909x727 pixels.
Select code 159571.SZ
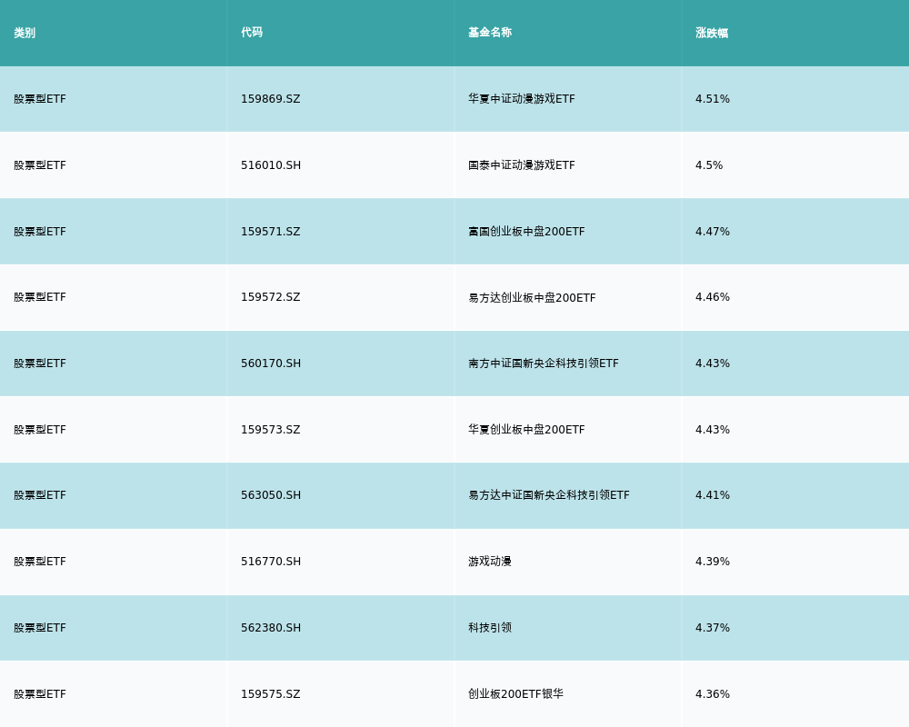(x=271, y=232)
